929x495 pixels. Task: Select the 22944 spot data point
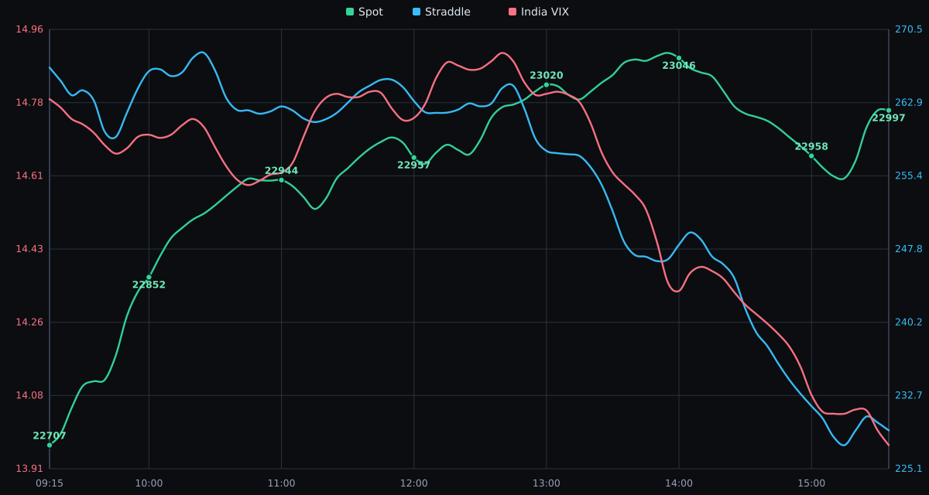pyautogui.click(x=281, y=180)
